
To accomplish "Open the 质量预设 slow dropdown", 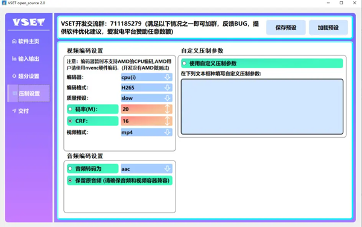I will point(147,98).
